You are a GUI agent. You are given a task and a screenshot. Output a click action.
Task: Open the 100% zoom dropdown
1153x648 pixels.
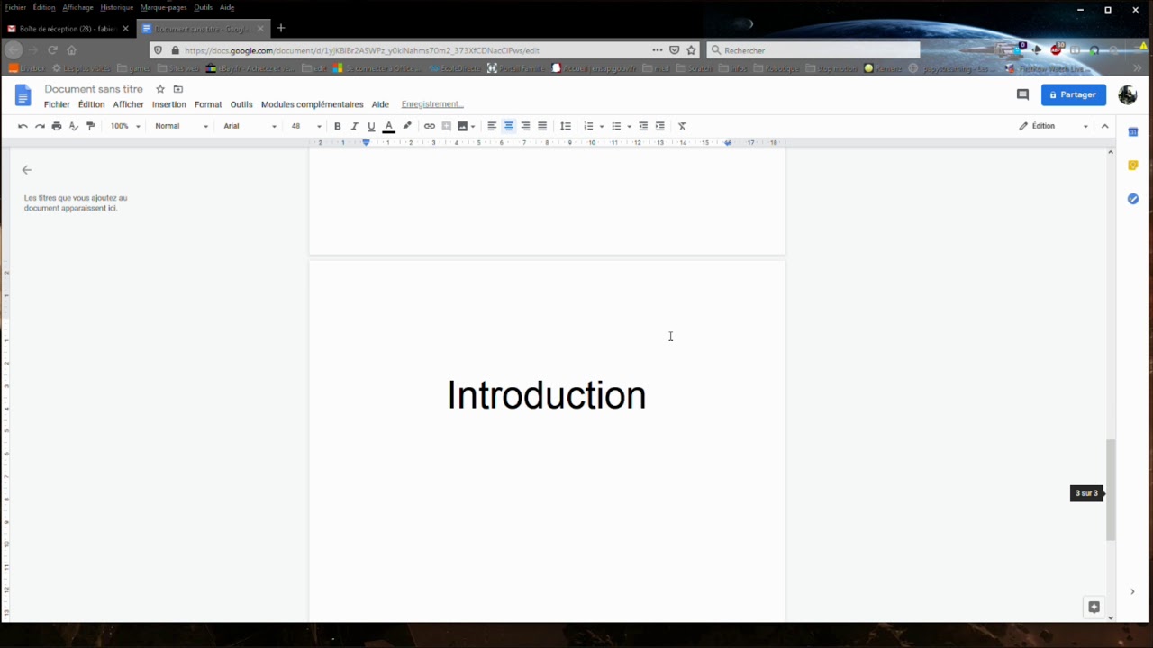125,126
